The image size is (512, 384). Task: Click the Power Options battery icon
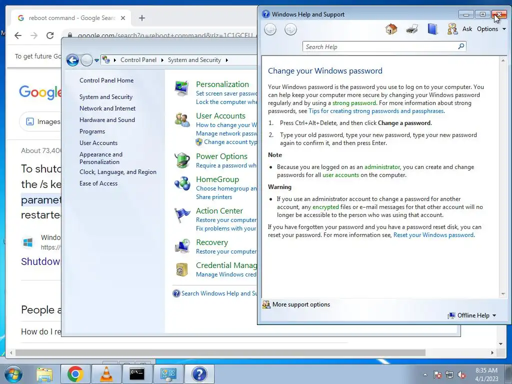point(182,160)
